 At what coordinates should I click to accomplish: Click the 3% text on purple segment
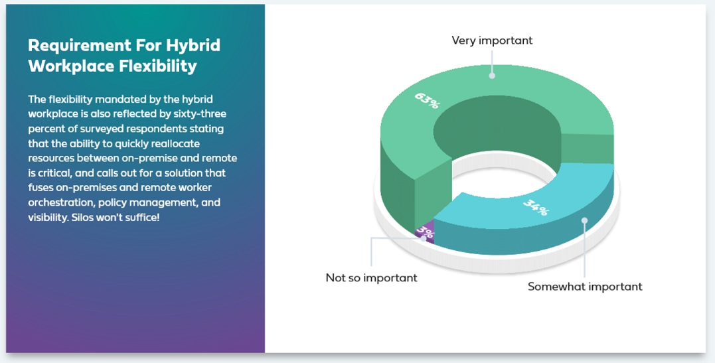click(424, 231)
